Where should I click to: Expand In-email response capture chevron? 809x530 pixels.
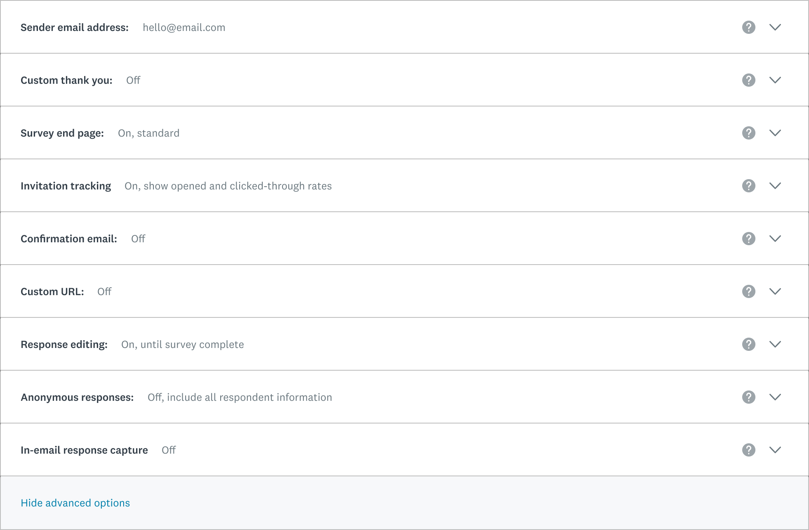pos(775,450)
